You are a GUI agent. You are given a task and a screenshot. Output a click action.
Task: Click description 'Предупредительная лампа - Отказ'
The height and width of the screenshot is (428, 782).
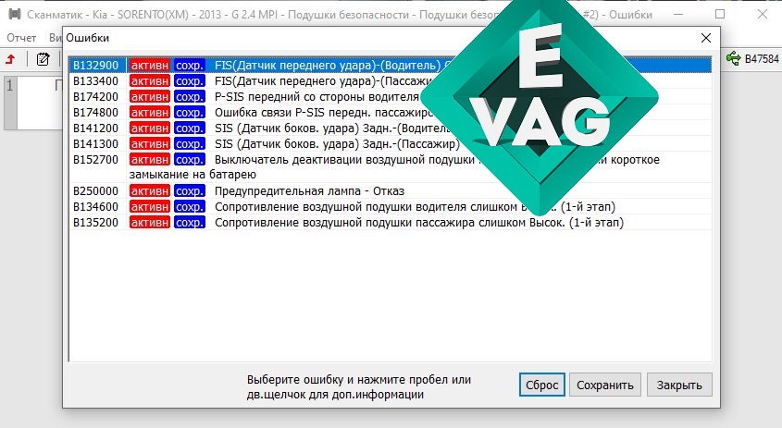pyautogui.click(x=309, y=190)
